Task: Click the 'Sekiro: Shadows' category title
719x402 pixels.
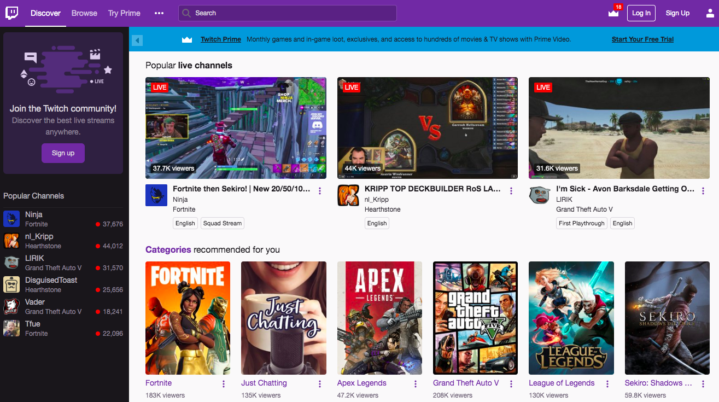Action: click(659, 383)
